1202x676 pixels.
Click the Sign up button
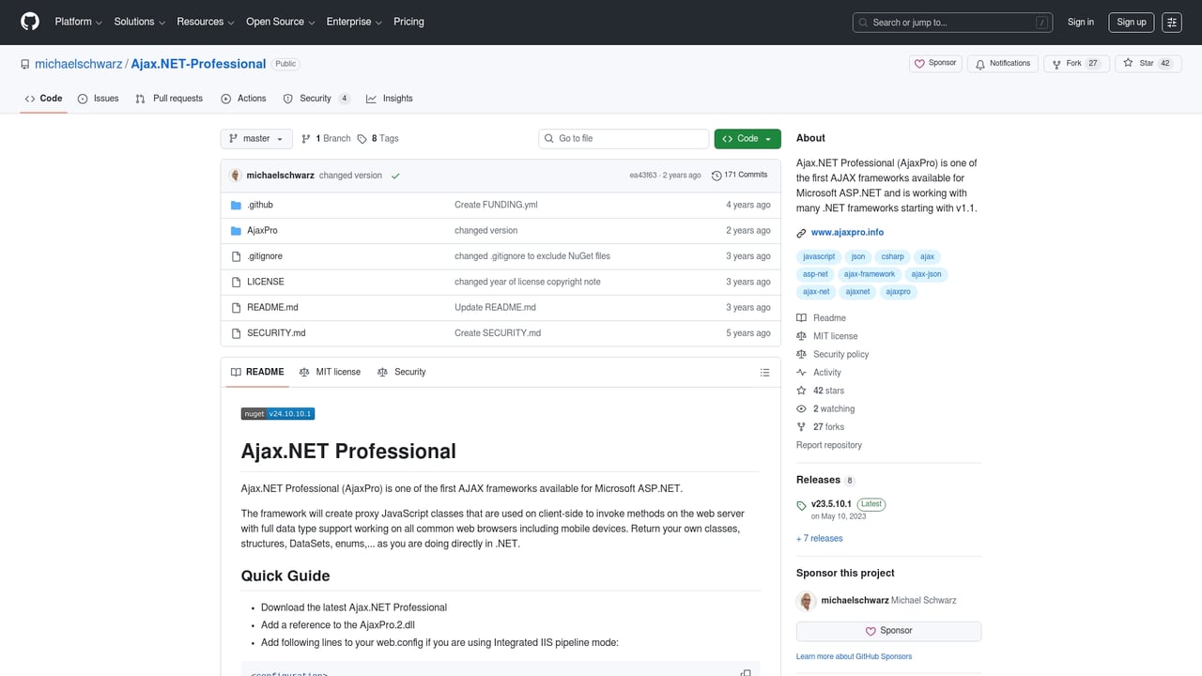pos(1131,22)
